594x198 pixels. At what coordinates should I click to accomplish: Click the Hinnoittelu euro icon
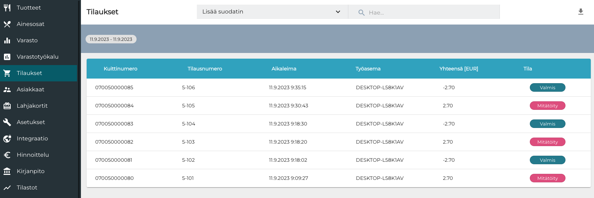click(7, 155)
